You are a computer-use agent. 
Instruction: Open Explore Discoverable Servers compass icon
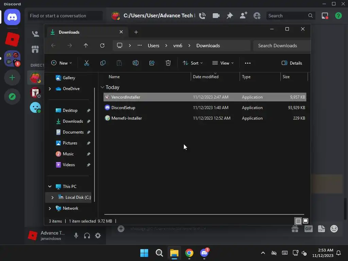click(x=12, y=97)
